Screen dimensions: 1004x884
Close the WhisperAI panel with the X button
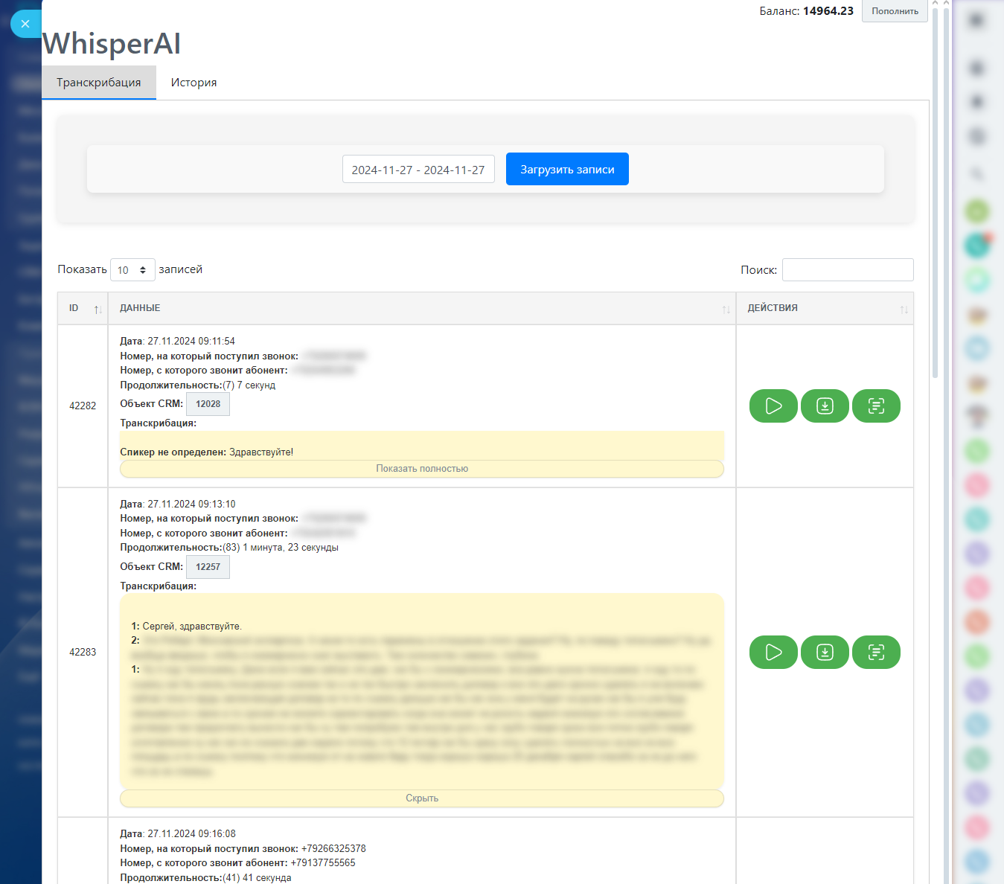click(25, 24)
